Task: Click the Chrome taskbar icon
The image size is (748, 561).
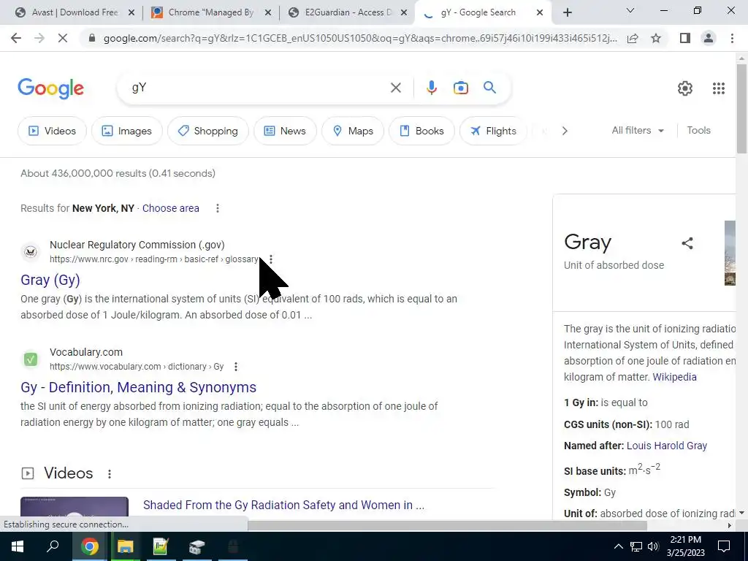Action: tap(89, 546)
